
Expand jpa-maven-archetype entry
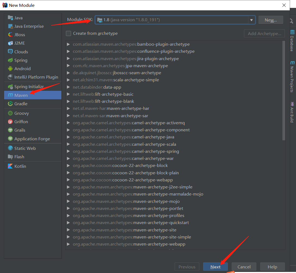coord(68,66)
